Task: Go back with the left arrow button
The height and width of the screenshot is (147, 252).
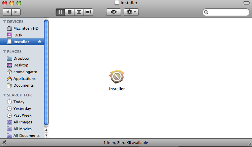Action: (x=7, y=12)
